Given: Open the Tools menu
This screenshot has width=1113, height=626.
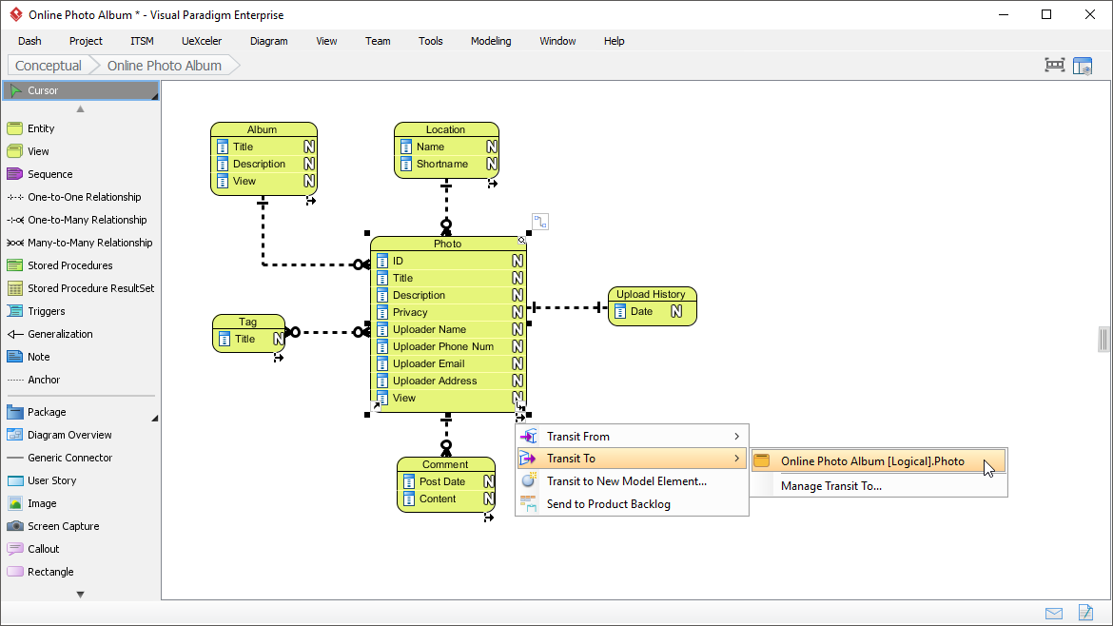Looking at the screenshot, I should coord(431,41).
